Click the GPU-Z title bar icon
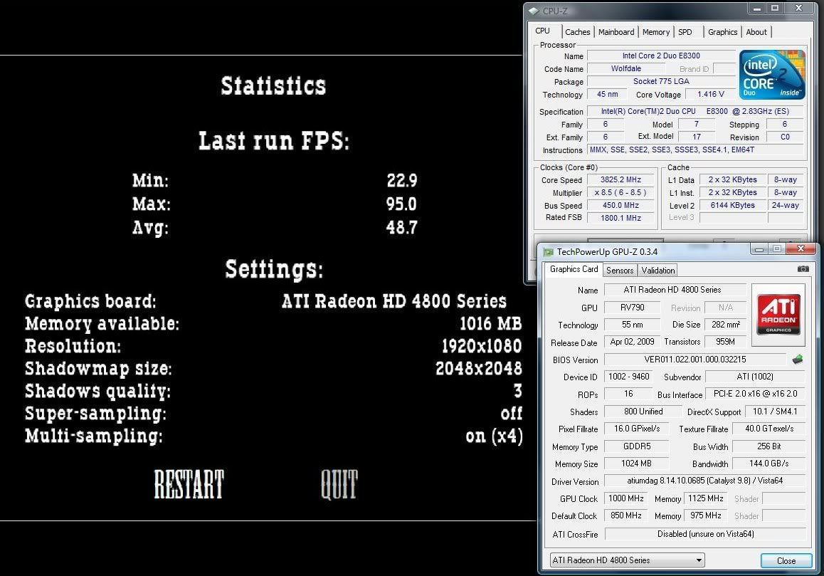Viewport: 824px width, 576px height. coord(549,252)
